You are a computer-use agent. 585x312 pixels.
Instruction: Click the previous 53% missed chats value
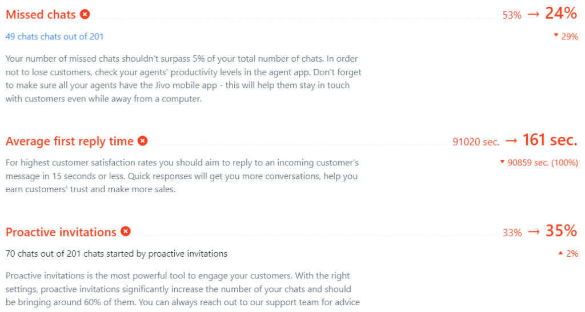point(512,15)
